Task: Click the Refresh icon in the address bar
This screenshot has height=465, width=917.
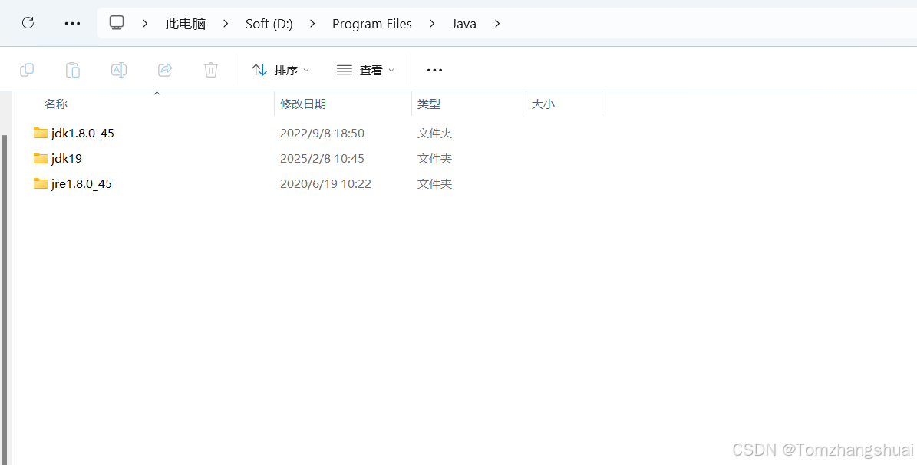Action: [x=28, y=23]
